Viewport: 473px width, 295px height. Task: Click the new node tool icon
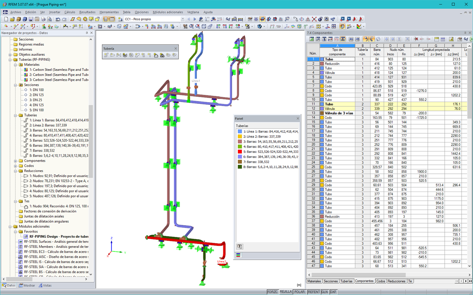6,26
